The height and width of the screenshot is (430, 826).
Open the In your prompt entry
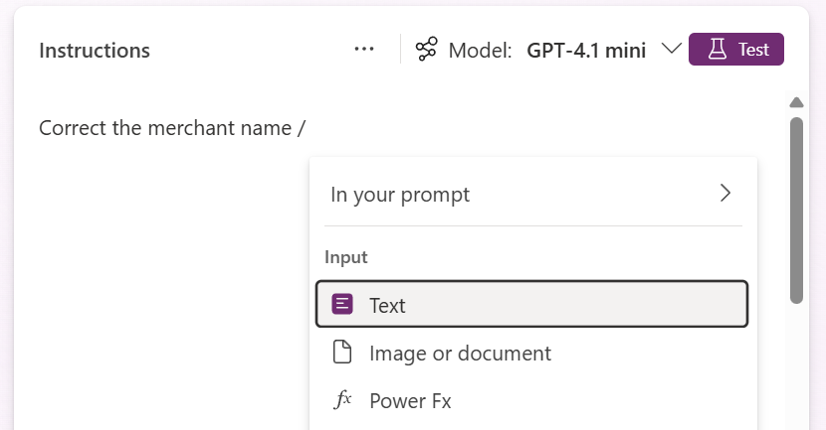[x=400, y=195]
